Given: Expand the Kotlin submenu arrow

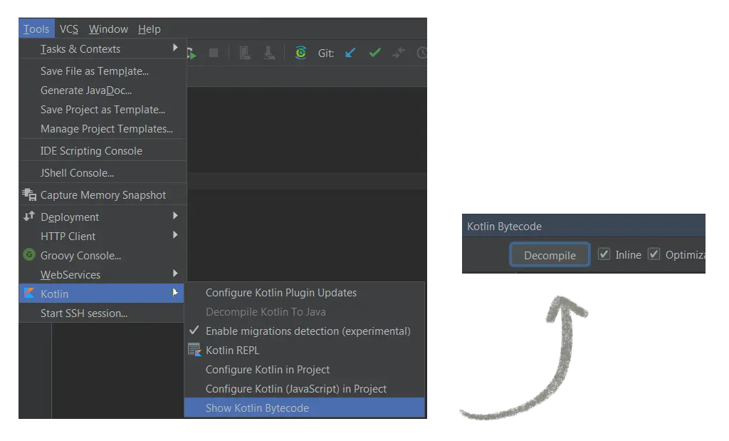Looking at the screenshot, I should pos(175,293).
